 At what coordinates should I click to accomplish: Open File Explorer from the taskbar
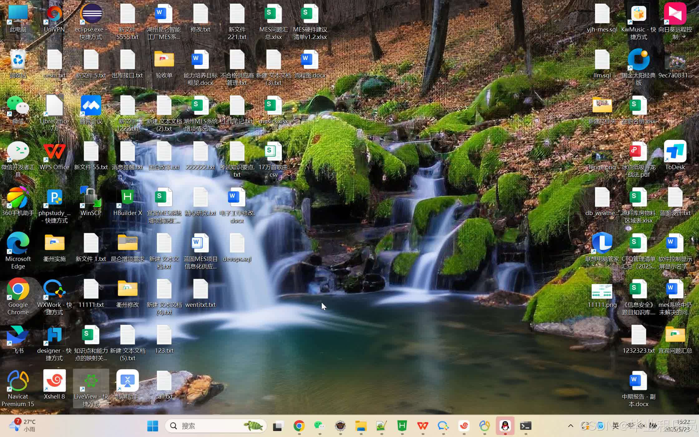tap(361, 426)
